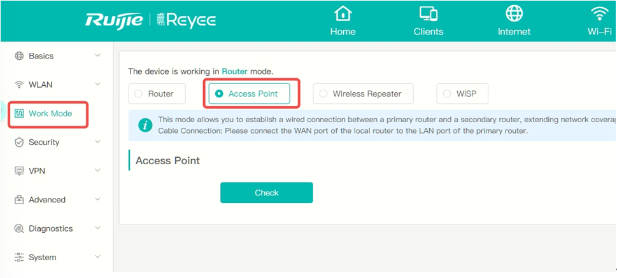This screenshot has height=278, width=617.
Task: Choose the WISP radio option
Action: tap(446, 94)
